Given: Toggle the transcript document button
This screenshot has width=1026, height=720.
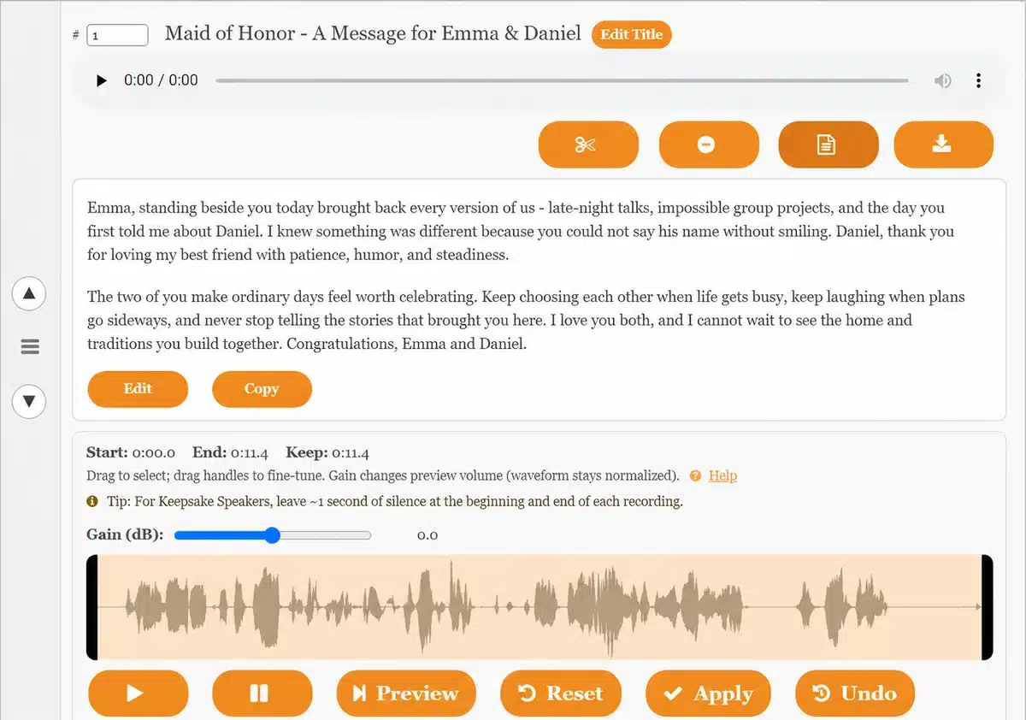Looking at the screenshot, I should (x=828, y=145).
